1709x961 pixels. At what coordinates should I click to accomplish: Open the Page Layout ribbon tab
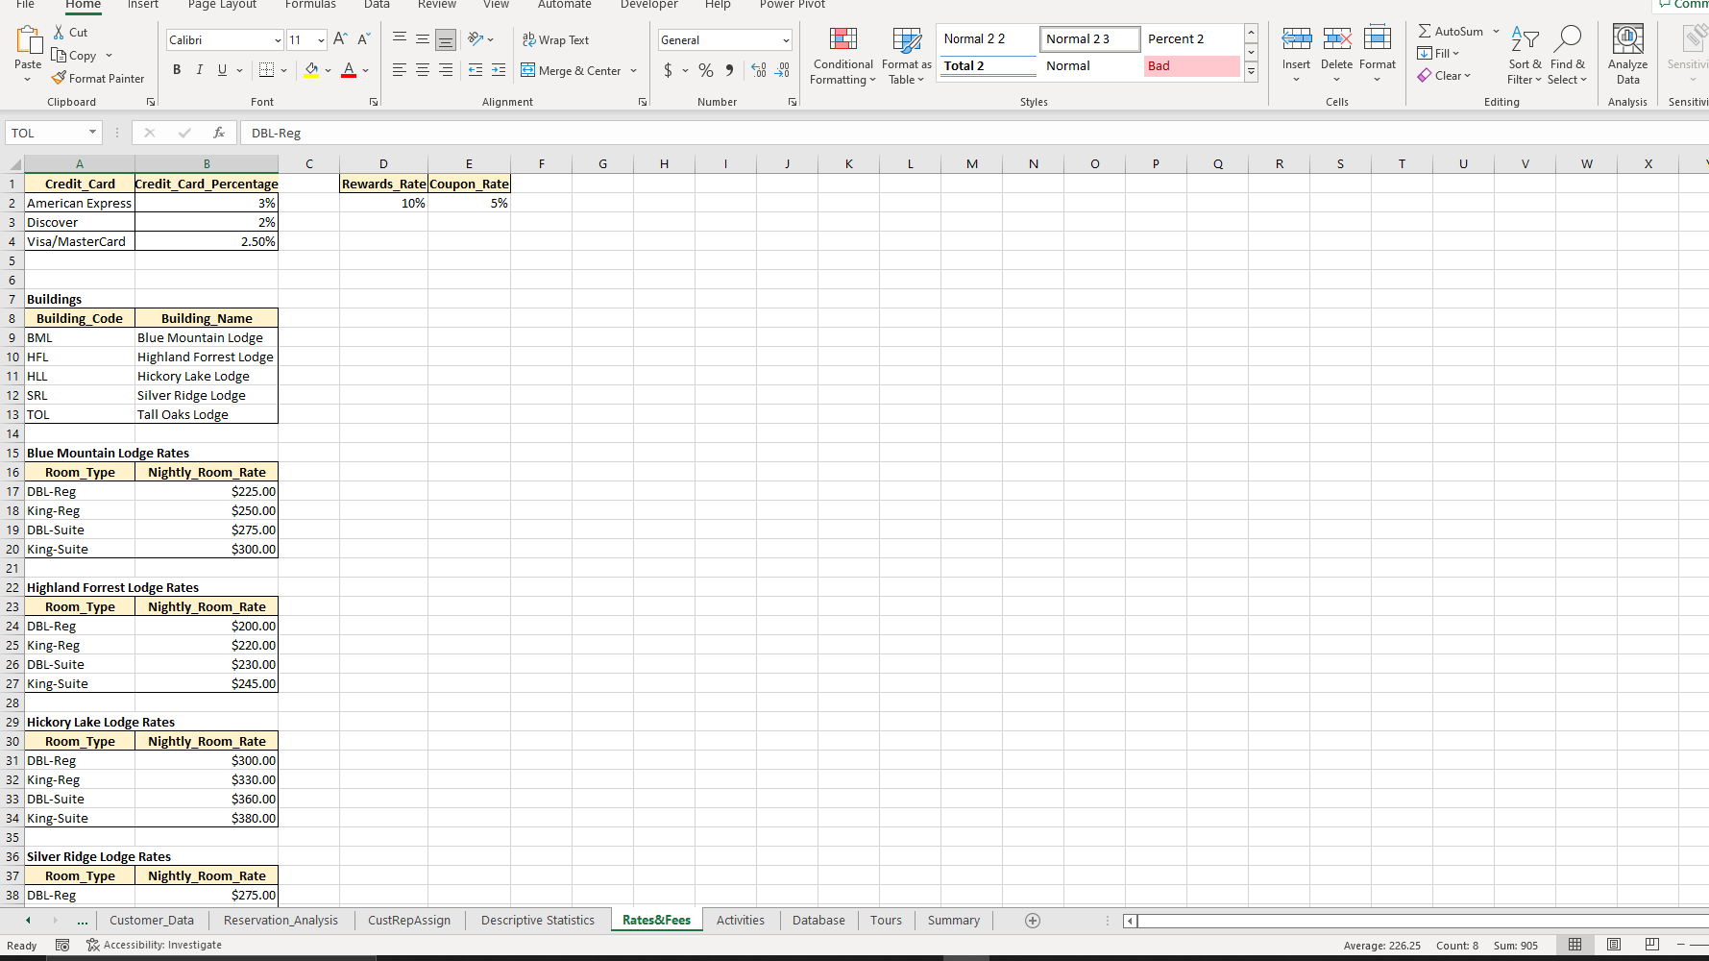[x=222, y=5]
